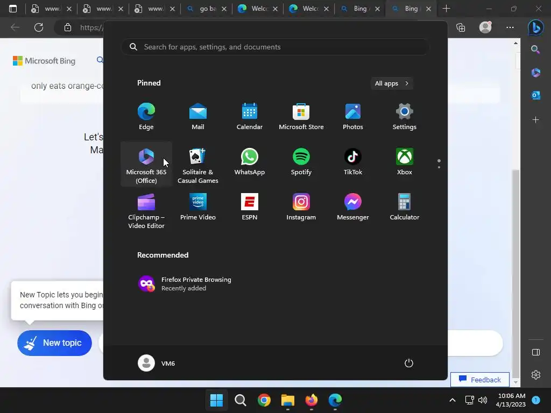This screenshot has height=413, width=551.
Task: Open Microsoft Store from Start menu
Action: (x=301, y=117)
